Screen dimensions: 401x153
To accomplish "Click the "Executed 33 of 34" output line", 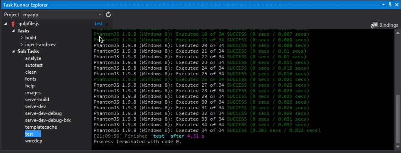I will [x=201, y=119].
